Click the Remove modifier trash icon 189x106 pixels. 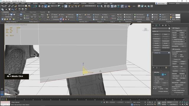point(166,68)
